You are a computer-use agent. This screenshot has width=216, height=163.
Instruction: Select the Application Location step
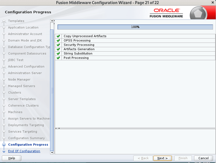pyautogui.click(x=23, y=28)
